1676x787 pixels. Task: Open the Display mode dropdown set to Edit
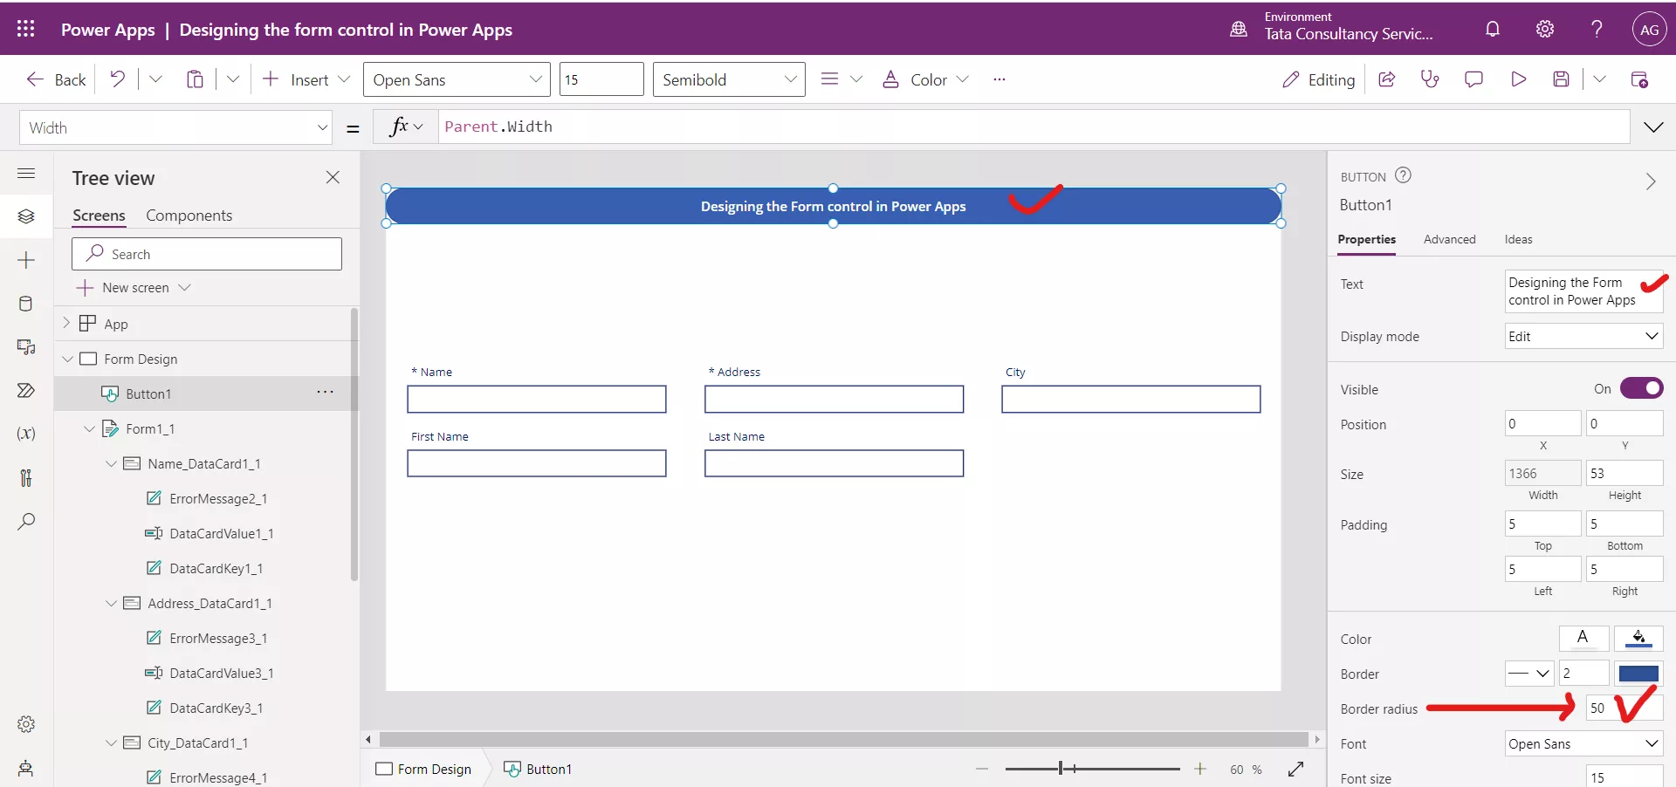coord(1583,336)
